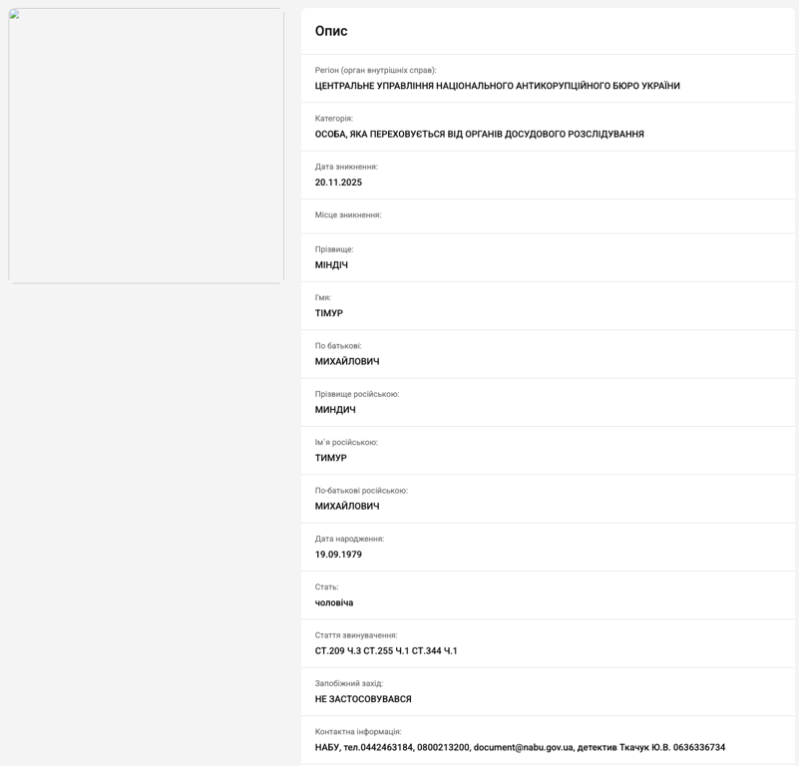Click the disappearance date 20.11.2025
Screen dimensions: 799x766
coord(338,183)
